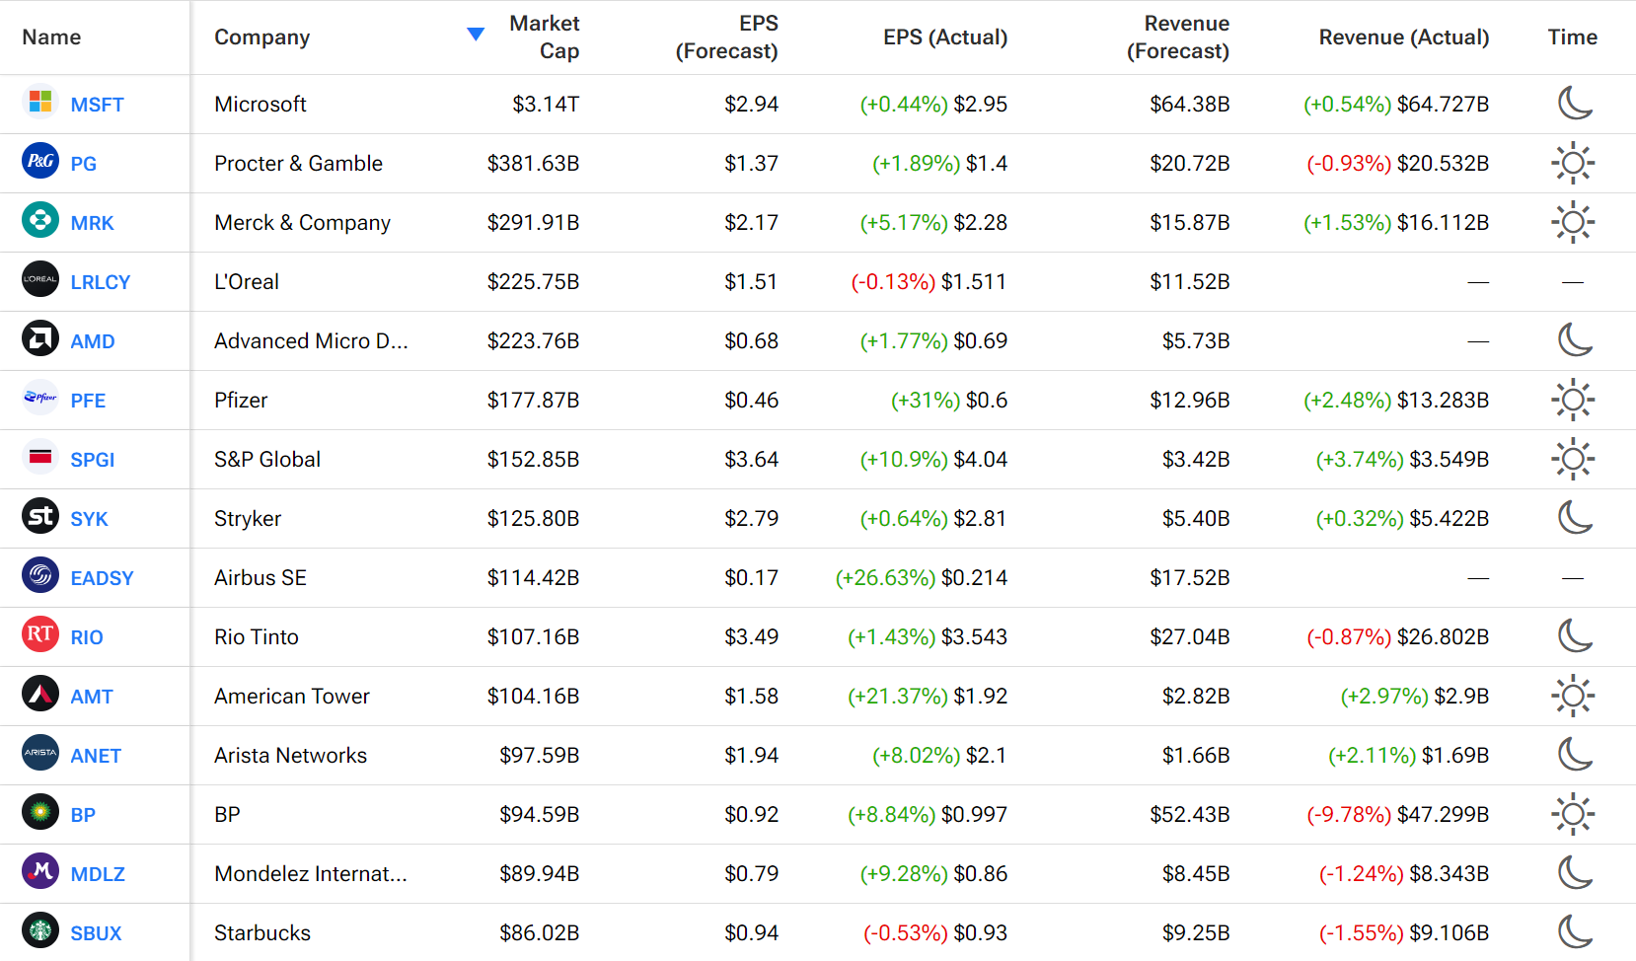Sort by EPS (Actual) column header
This screenshot has width=1636, height=961.
pyautogui.click(x=945, y=37)
